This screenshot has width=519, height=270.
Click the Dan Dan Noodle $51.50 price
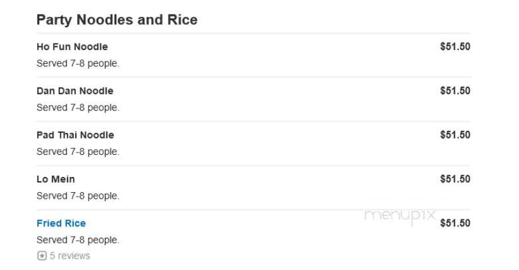pyautogui.click(x=455, y=90)
